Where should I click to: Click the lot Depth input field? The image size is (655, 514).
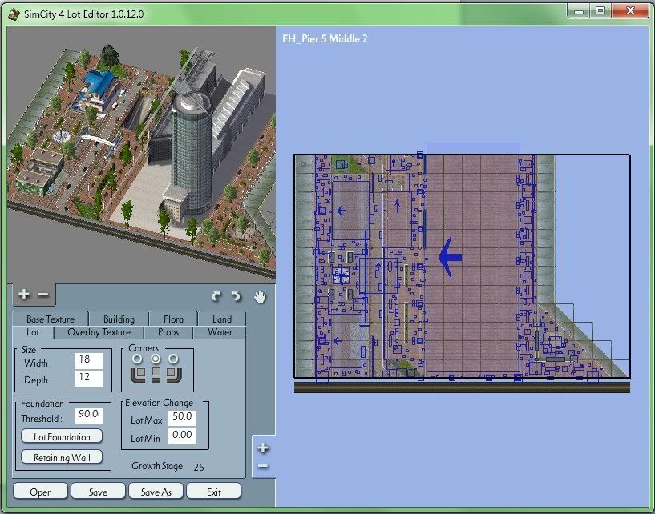pyautogui.click(x=88, y=379)
